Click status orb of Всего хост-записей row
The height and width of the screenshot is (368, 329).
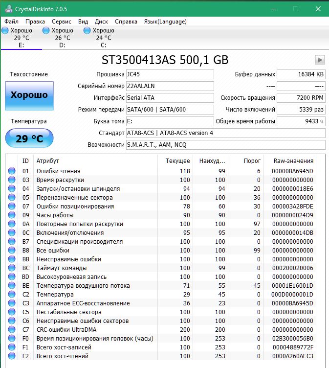[12, 347]
